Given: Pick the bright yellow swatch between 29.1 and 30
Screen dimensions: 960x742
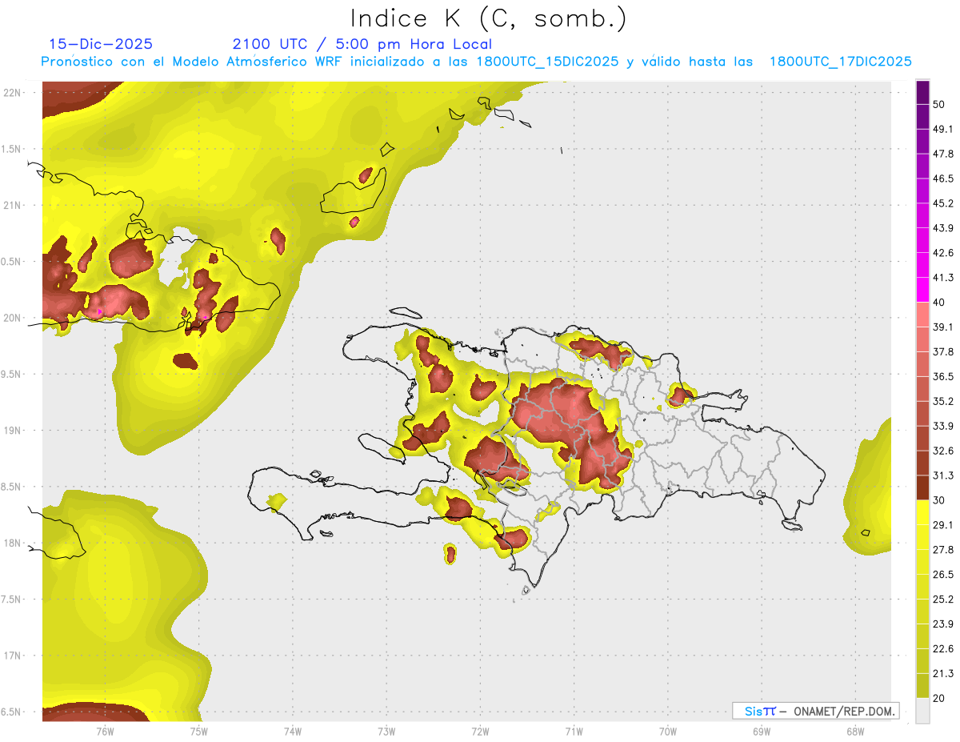Looking at the screenshot, I should pos(923,512).
